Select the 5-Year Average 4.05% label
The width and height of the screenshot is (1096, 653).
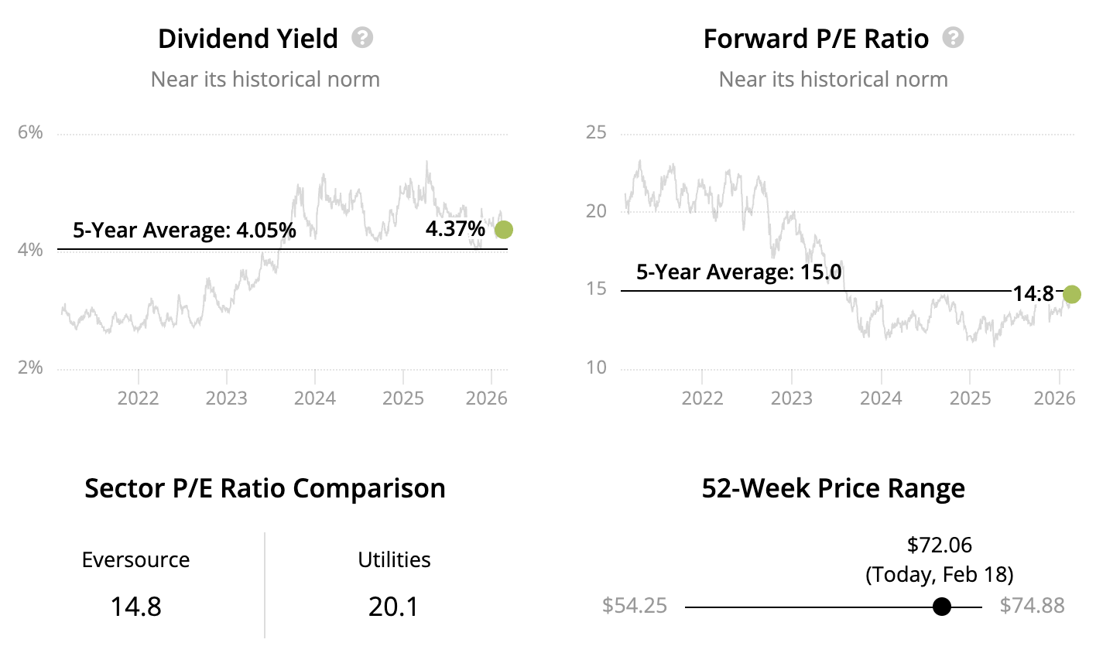click(184, 231)
